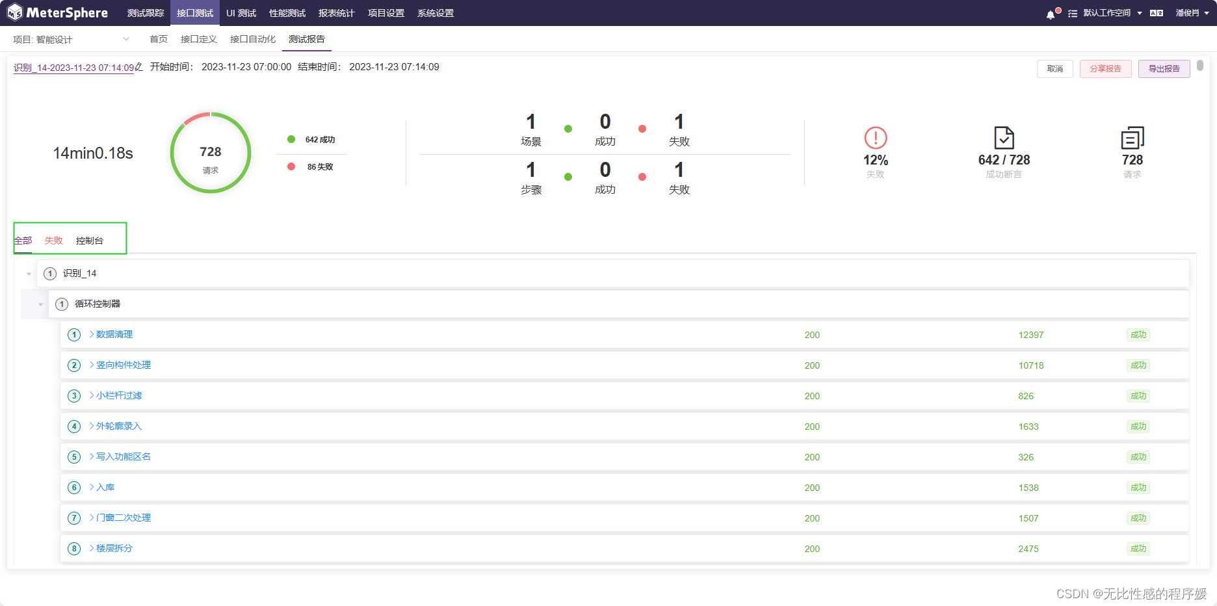Open the 接口测试 menu
1217x606 pixels.
195,13
